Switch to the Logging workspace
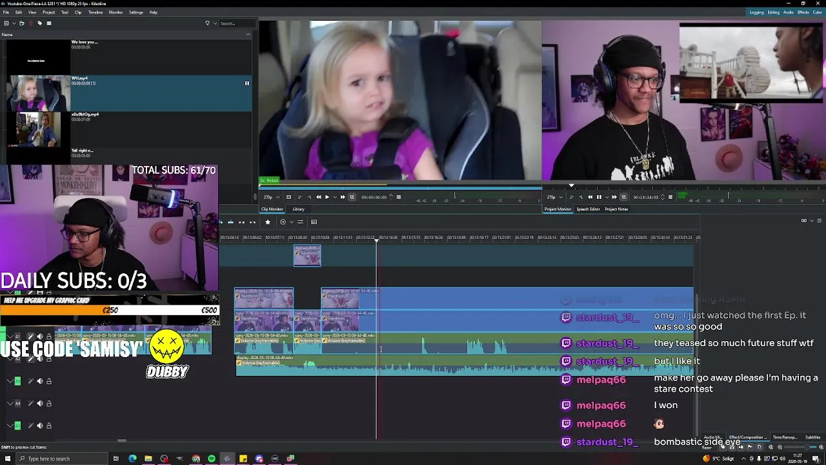Screen dimensions: 826x465 click(756, 12)
